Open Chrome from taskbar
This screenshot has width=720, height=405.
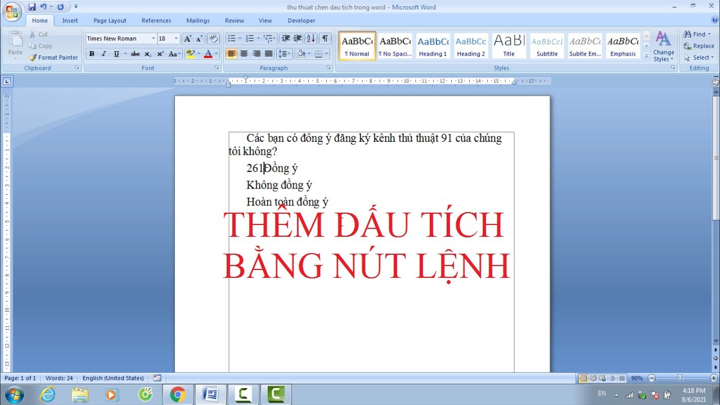[178, 394]
